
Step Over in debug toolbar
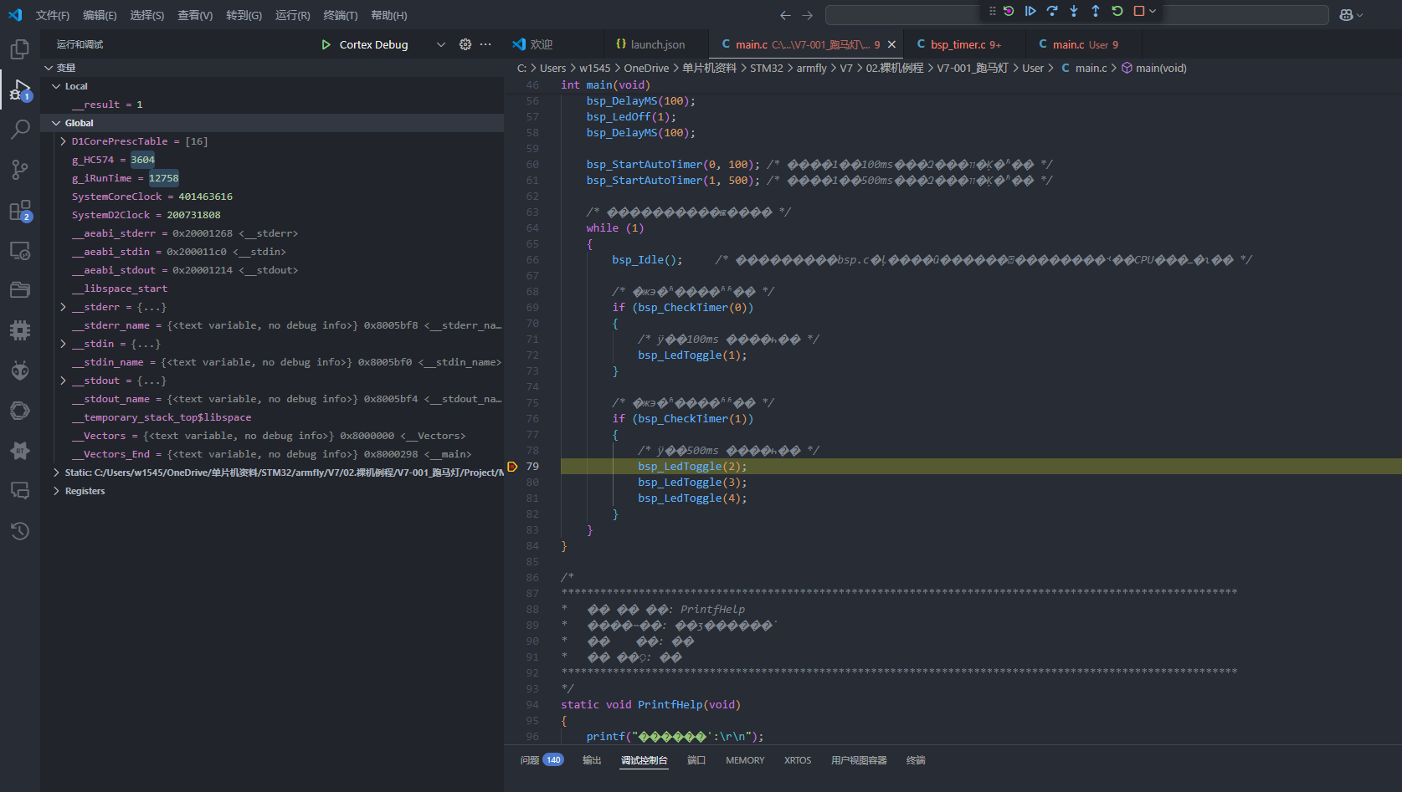(1052, 11)
